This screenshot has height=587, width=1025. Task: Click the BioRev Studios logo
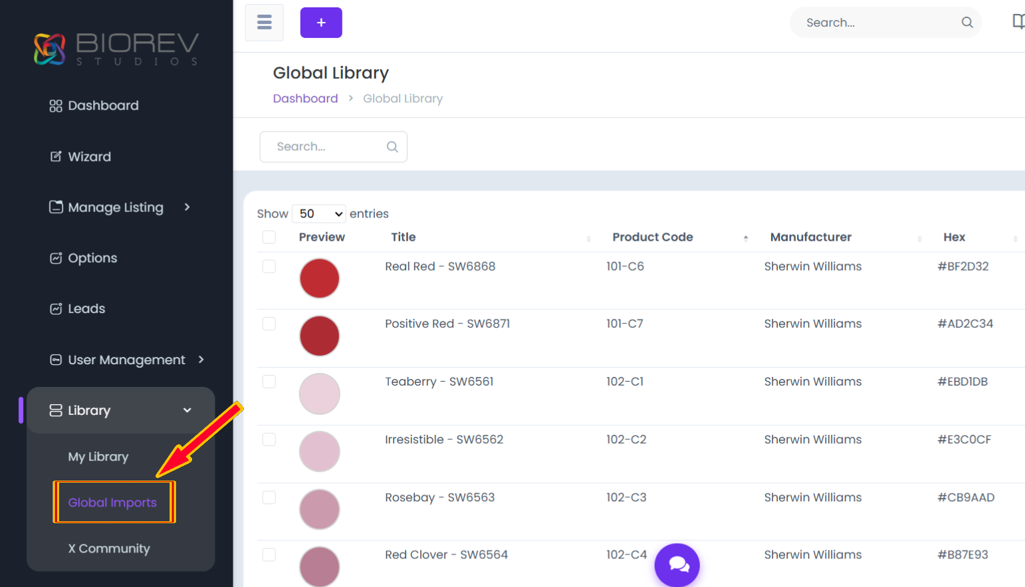click(116, 49)
